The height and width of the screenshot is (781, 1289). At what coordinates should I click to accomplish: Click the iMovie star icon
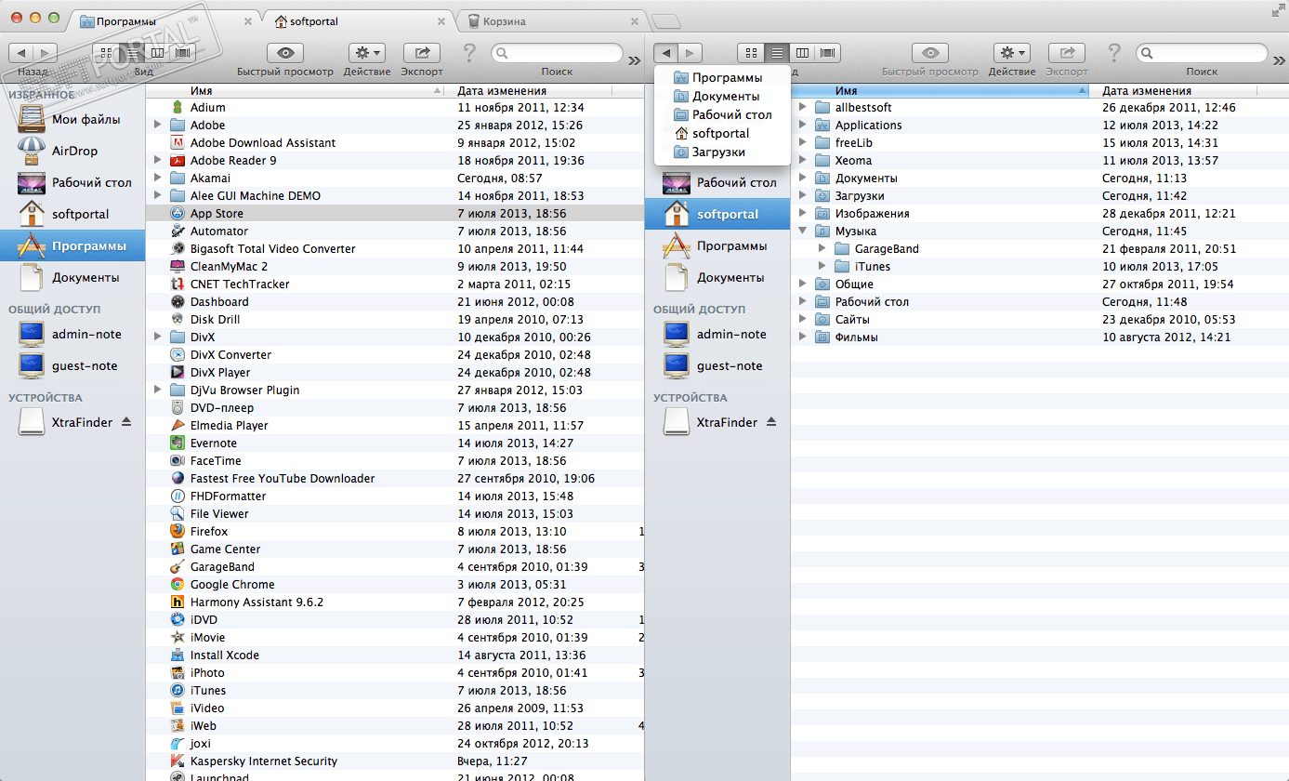(178, 638)
